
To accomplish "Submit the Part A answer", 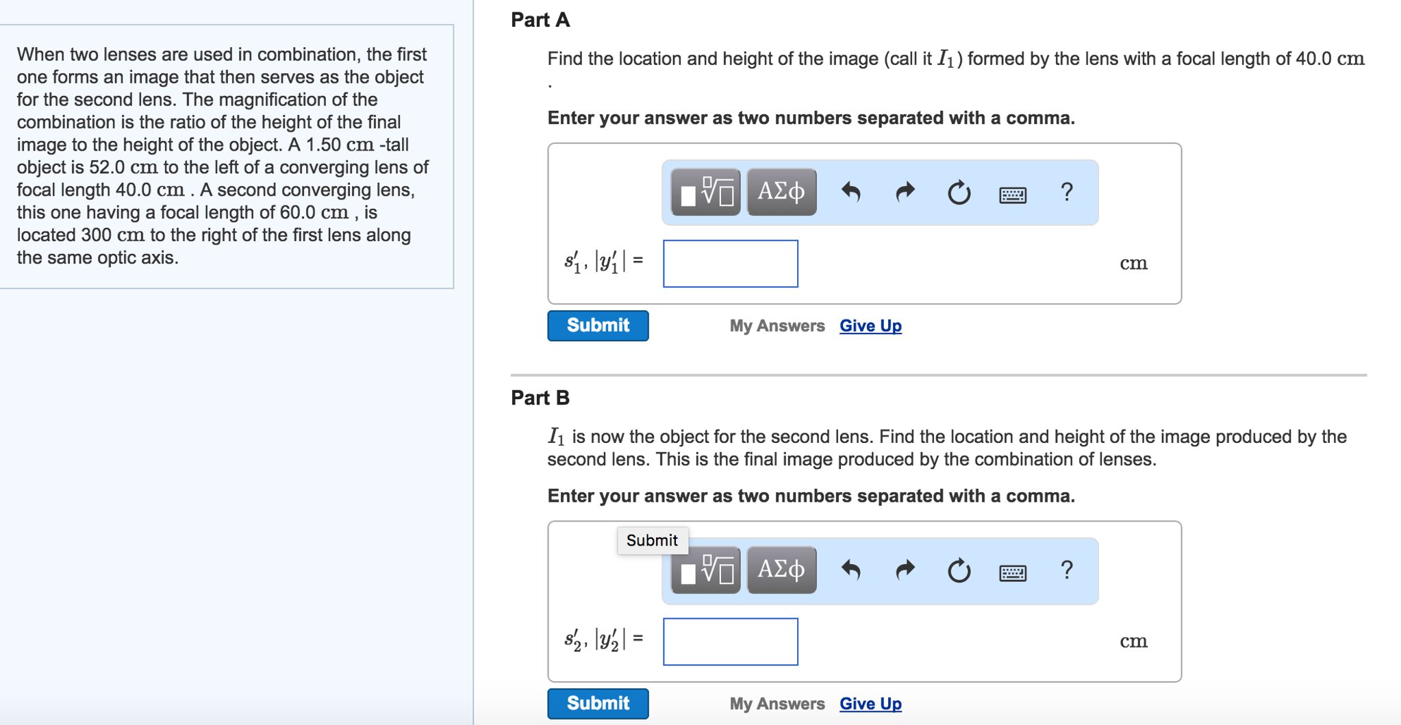I will 597,325.
